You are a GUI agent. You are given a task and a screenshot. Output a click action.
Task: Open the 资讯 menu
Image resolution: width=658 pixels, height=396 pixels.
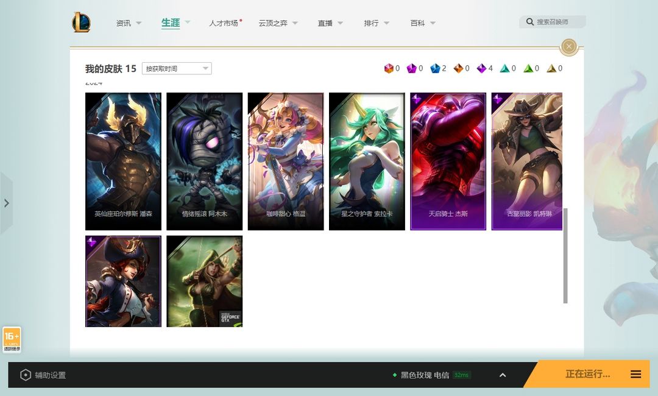123,23
